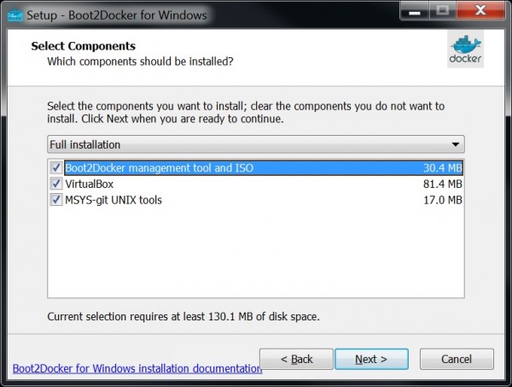Viewport: 512px width, 387px height.
Task: Click the disk space requirement text
Action: pyautogui.click(x=183, y=317)
